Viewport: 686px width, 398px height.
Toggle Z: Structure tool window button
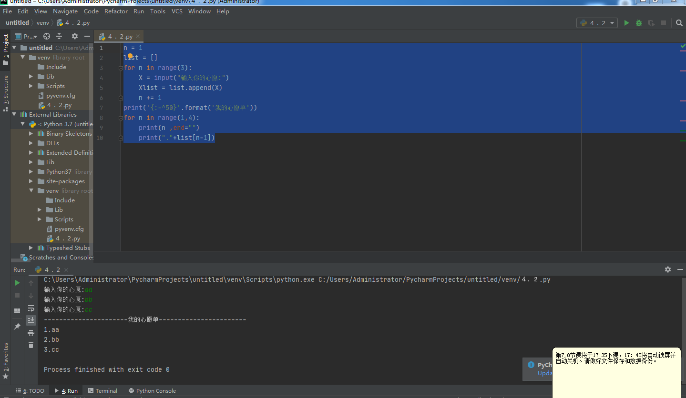pos(6,93)
